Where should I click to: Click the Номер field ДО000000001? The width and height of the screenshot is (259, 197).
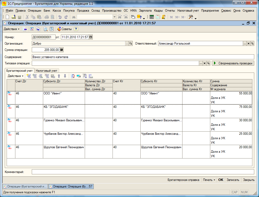tap(44, 37)
